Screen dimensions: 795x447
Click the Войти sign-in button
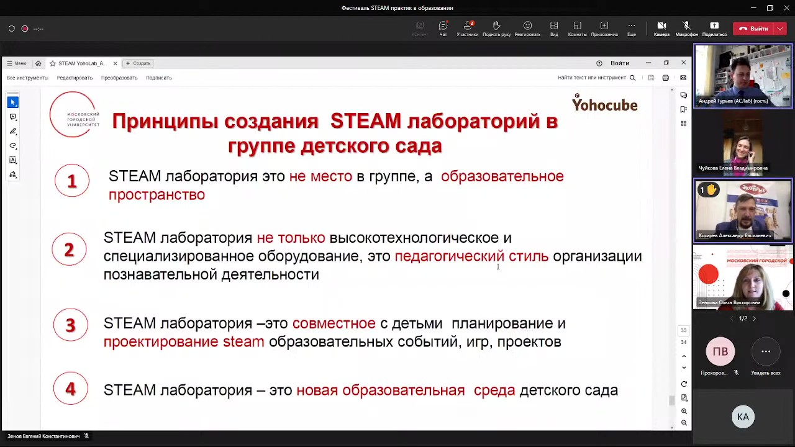point(620,63)
